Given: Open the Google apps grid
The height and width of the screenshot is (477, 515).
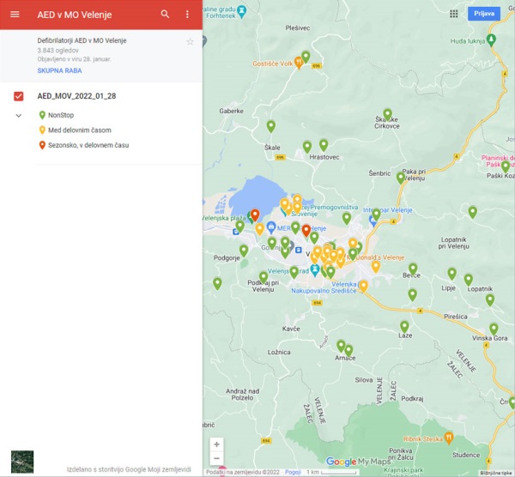Looking at the screenshot, I should point(453,14).
